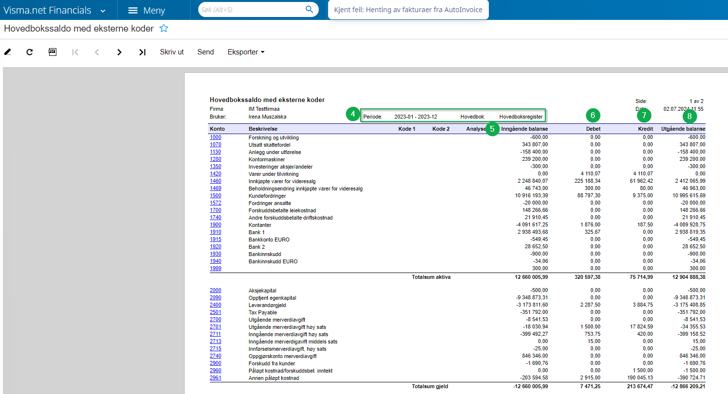This screenshot has width=728, height=394.
Task: Click the Kode 1 column header
Action: pyautogui.click(x=407, y=129)
